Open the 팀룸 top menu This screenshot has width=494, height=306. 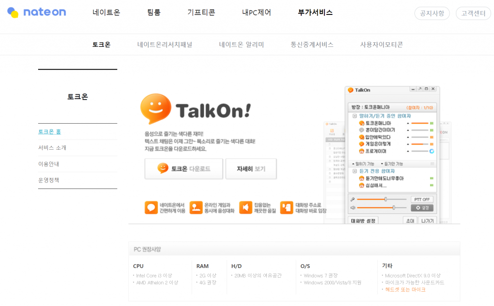154,13
